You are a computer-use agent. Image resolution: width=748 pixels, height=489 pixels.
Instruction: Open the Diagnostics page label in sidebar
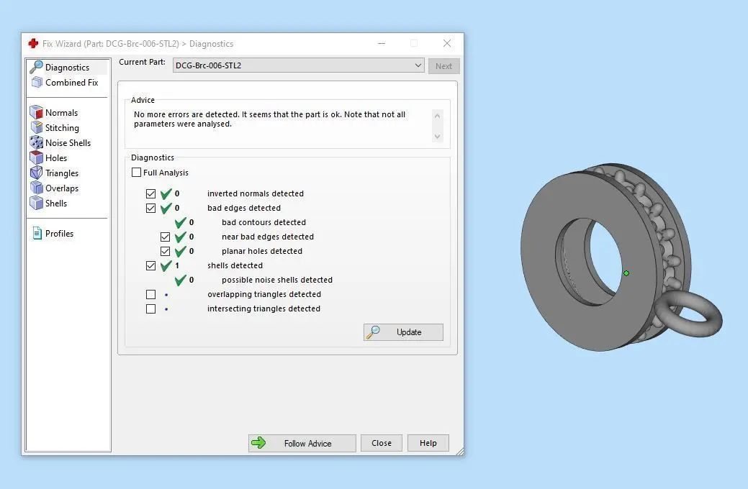67,67
